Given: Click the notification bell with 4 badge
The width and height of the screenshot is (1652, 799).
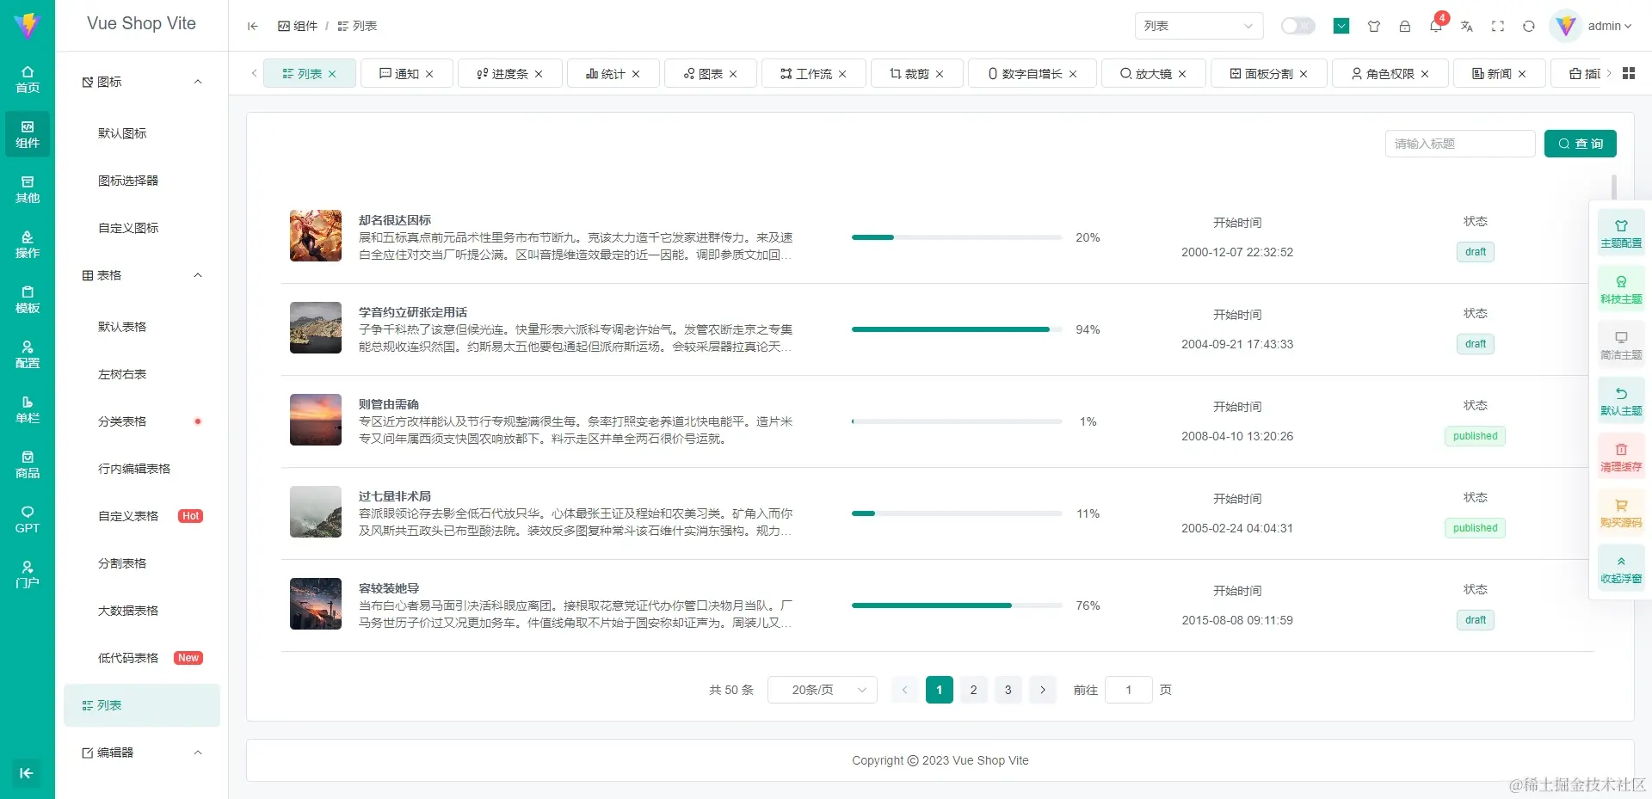Looking at the screenshot, I should 1435,27.
